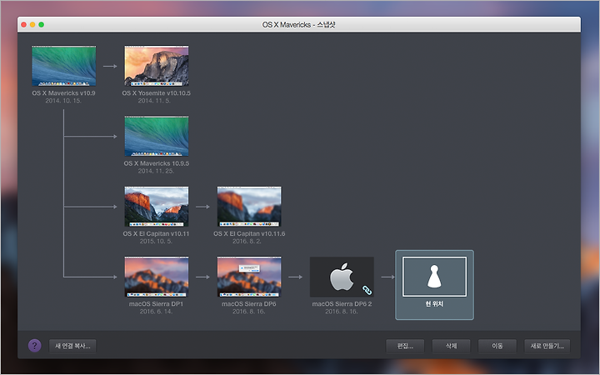The width and height of the screenshot is (600, 375).
Task: Select the OS X El Capitan v10.11 snapshot
Action: [x=157, y=207]
